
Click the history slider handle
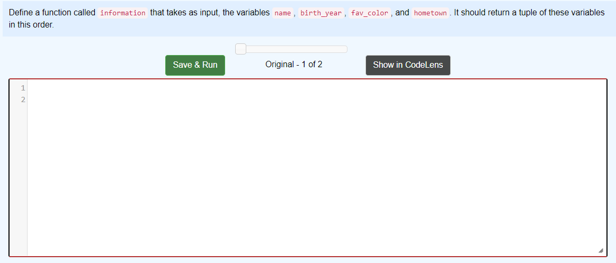(241, 49)
